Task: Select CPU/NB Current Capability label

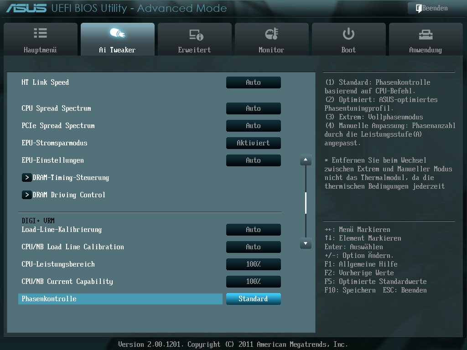Action: coord(67,282)
